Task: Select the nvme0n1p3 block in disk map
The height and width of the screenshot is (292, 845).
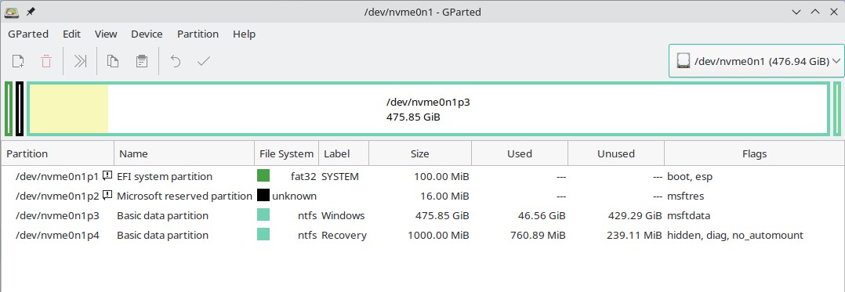Action: click(x=428, y=109)
